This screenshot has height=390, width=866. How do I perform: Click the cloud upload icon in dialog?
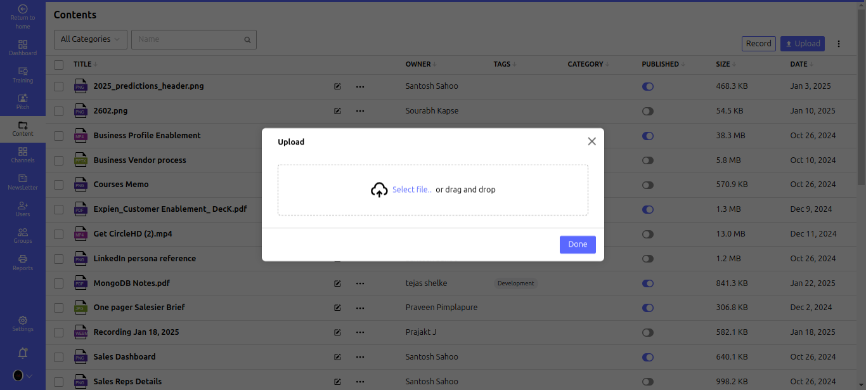[379, 190]
